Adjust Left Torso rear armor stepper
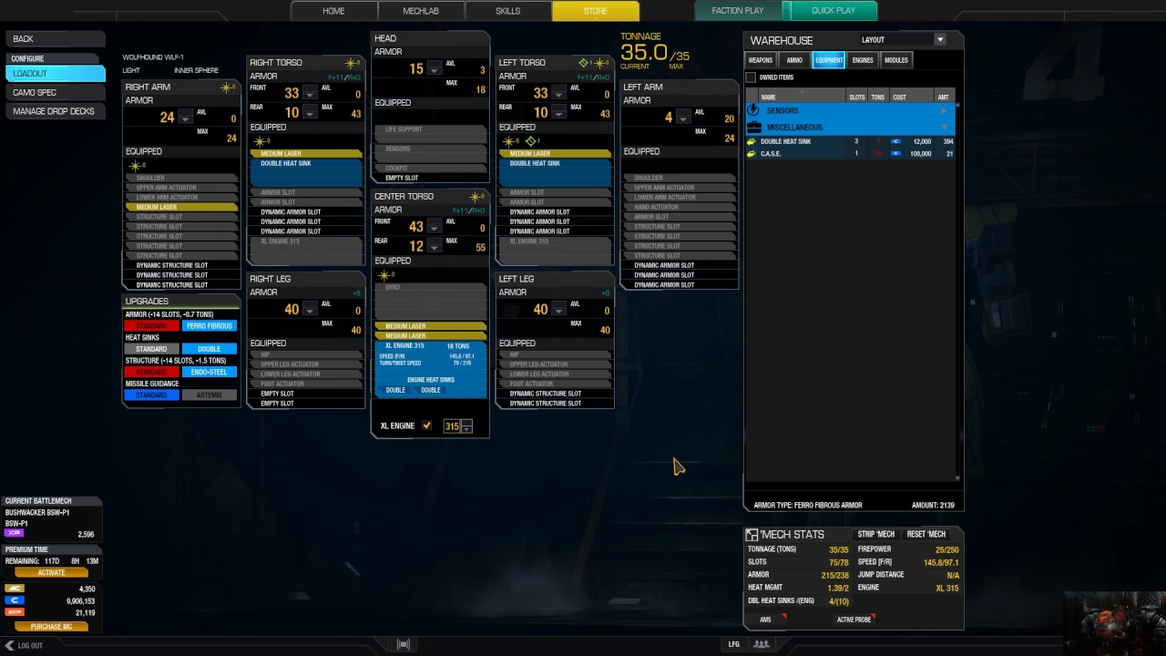This screenshot has width=1166, height=656. (559, 113)
